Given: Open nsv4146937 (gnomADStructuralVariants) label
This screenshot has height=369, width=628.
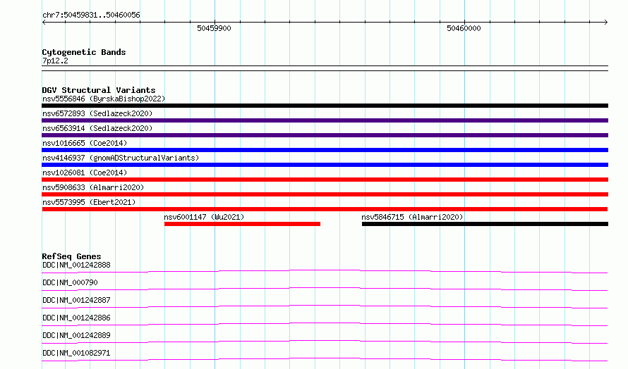Looking at the screenshot, I should pos(121,158).
